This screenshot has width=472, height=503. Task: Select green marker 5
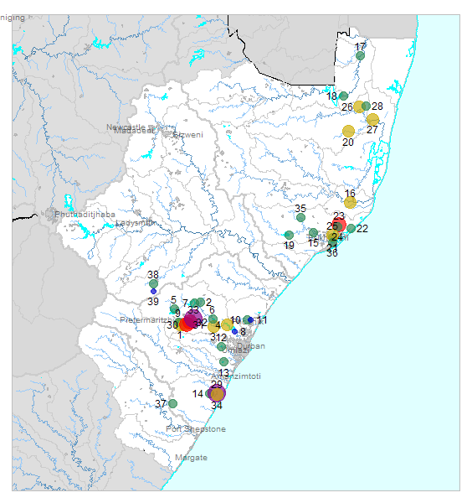click(174, 309)
